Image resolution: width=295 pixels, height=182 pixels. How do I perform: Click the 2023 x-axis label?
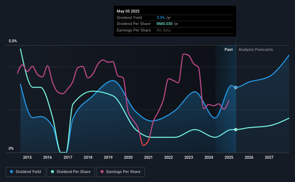[189, 157]
